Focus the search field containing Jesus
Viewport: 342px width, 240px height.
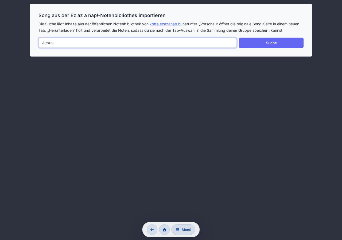[138, 43]
